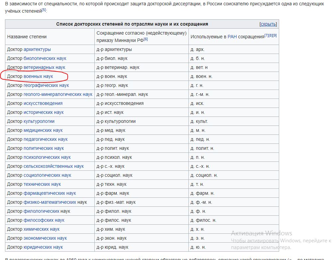
Task: Jump to footnote [5] above the table
Action: (44, 9)
